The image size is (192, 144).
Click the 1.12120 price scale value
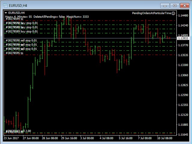183,115
